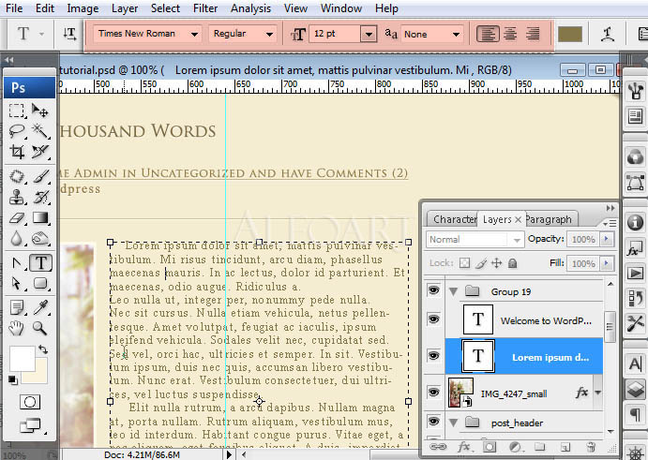Image resolution: width=648 pixels, height=460 pixels.
Task: Hide the IMG_4247_small layer
Action: [433, 392]
